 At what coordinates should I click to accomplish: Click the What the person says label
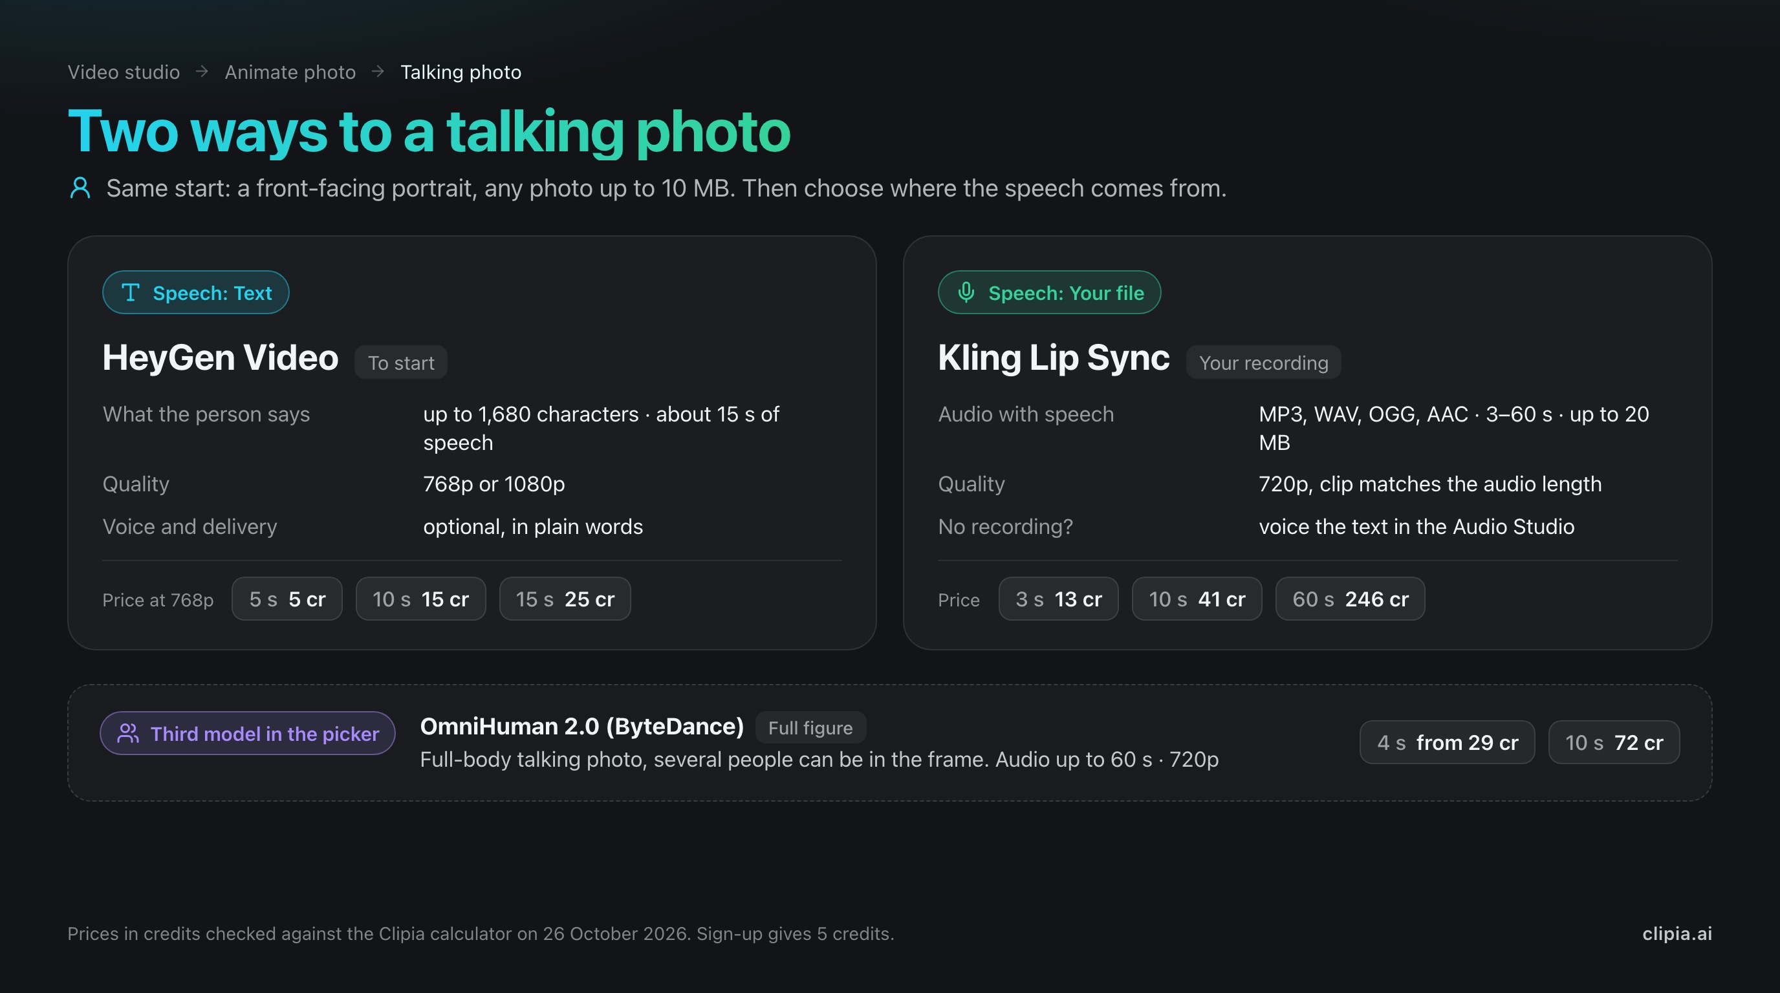click(x=206, y=414)
